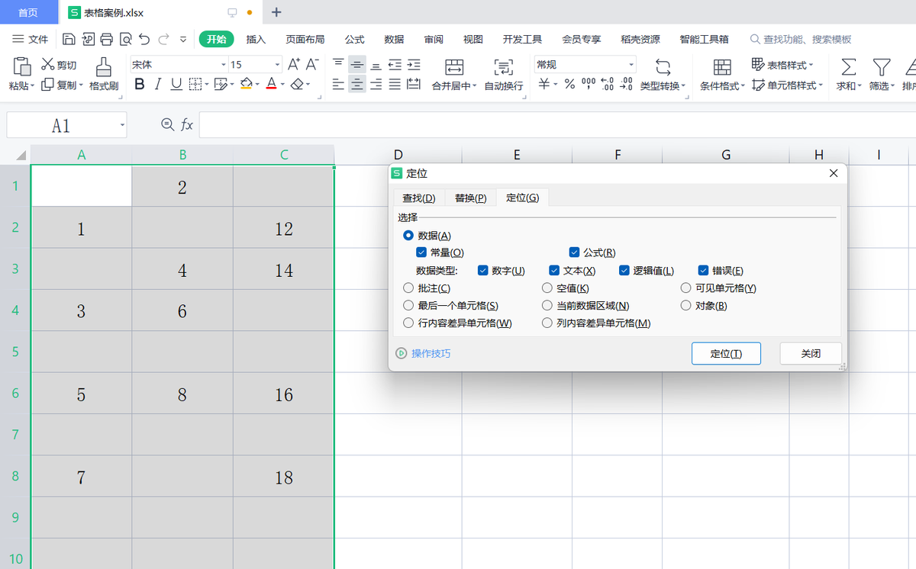Image resolution: width=916 pixels, height=569 pixels.
Task: Toggle the 错误(E) checkbox
Action: 703,270
